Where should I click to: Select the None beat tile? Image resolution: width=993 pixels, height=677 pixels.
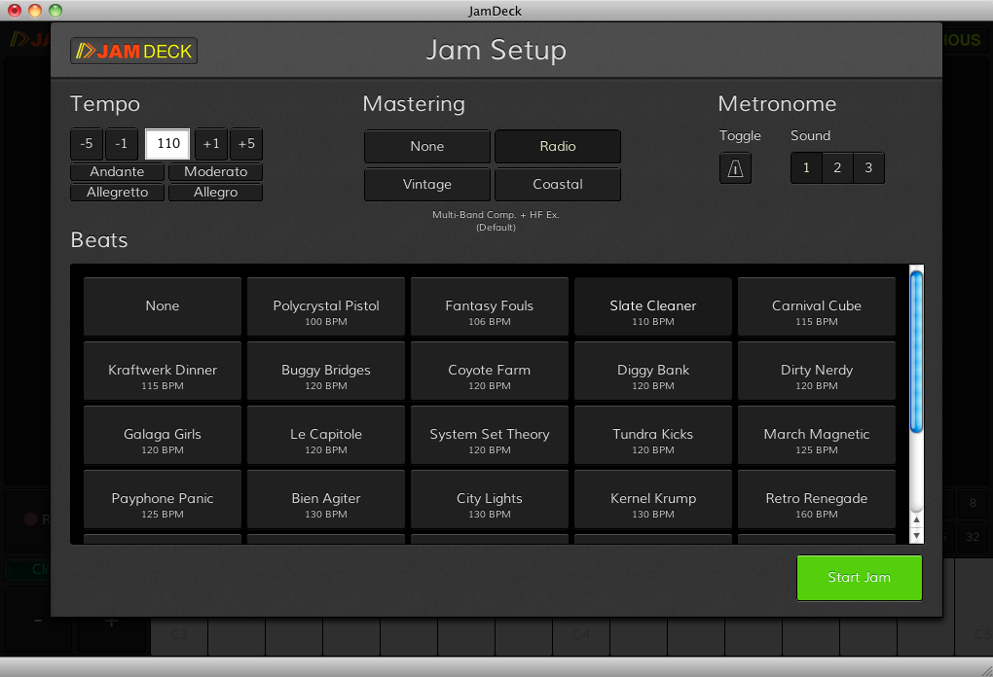pyautogui.click(x=163, y=306)
